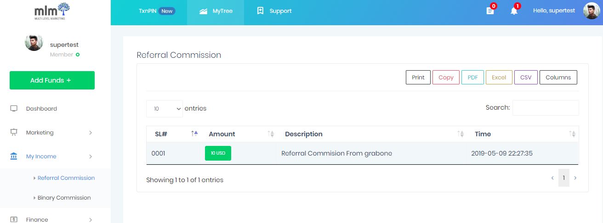Image resolution: width=603 pixels, height=223 pixels.
Task: Select Binary Commission in the sidebar
Action: tap(64, 198)
